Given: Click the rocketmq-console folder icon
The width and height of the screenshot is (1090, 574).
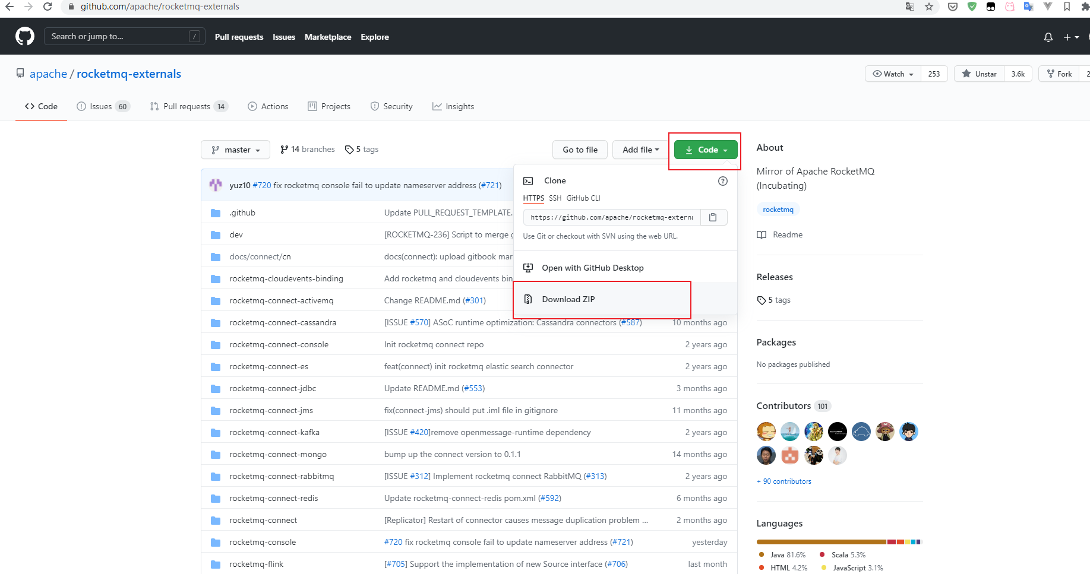Looking at the screenshot, I should coord(216,542).
